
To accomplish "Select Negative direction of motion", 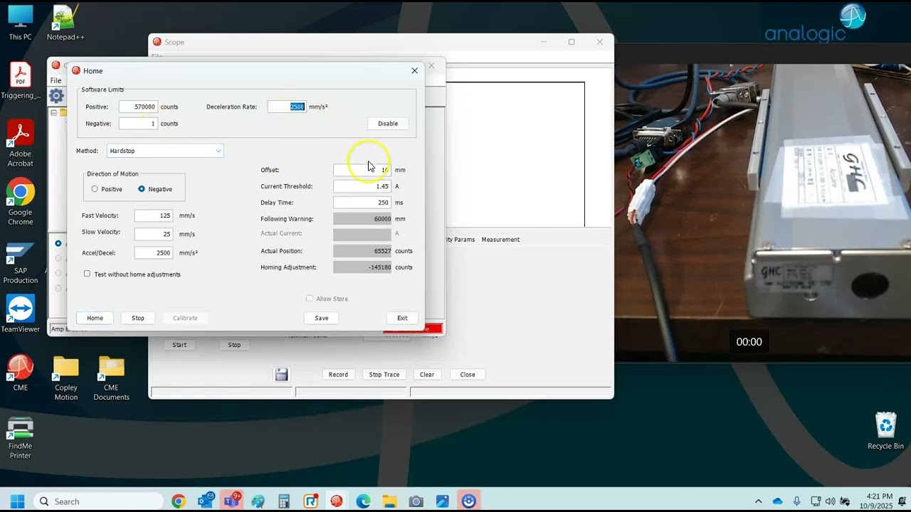I will (142, 189).
